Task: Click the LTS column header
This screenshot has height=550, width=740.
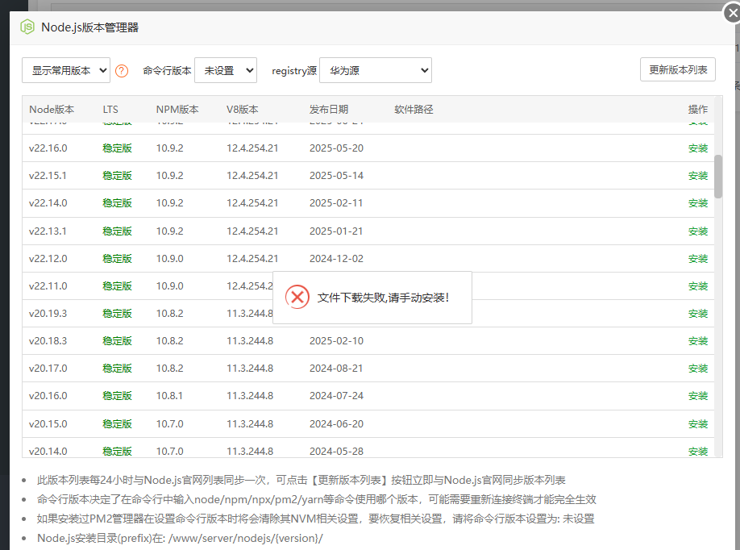Action: 110,110
